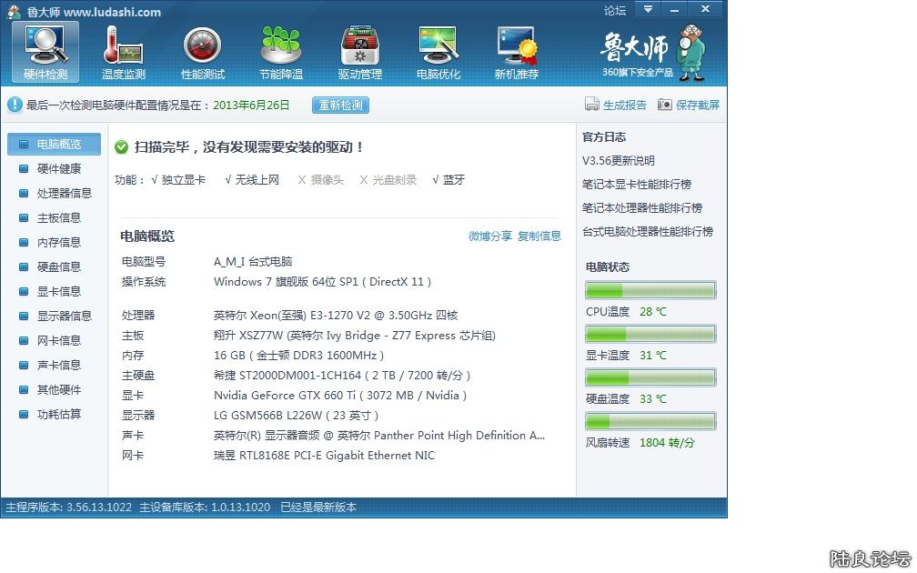Click the 复制信息 copy info link
Screen dimensions: 917x573
click(539, 236)
